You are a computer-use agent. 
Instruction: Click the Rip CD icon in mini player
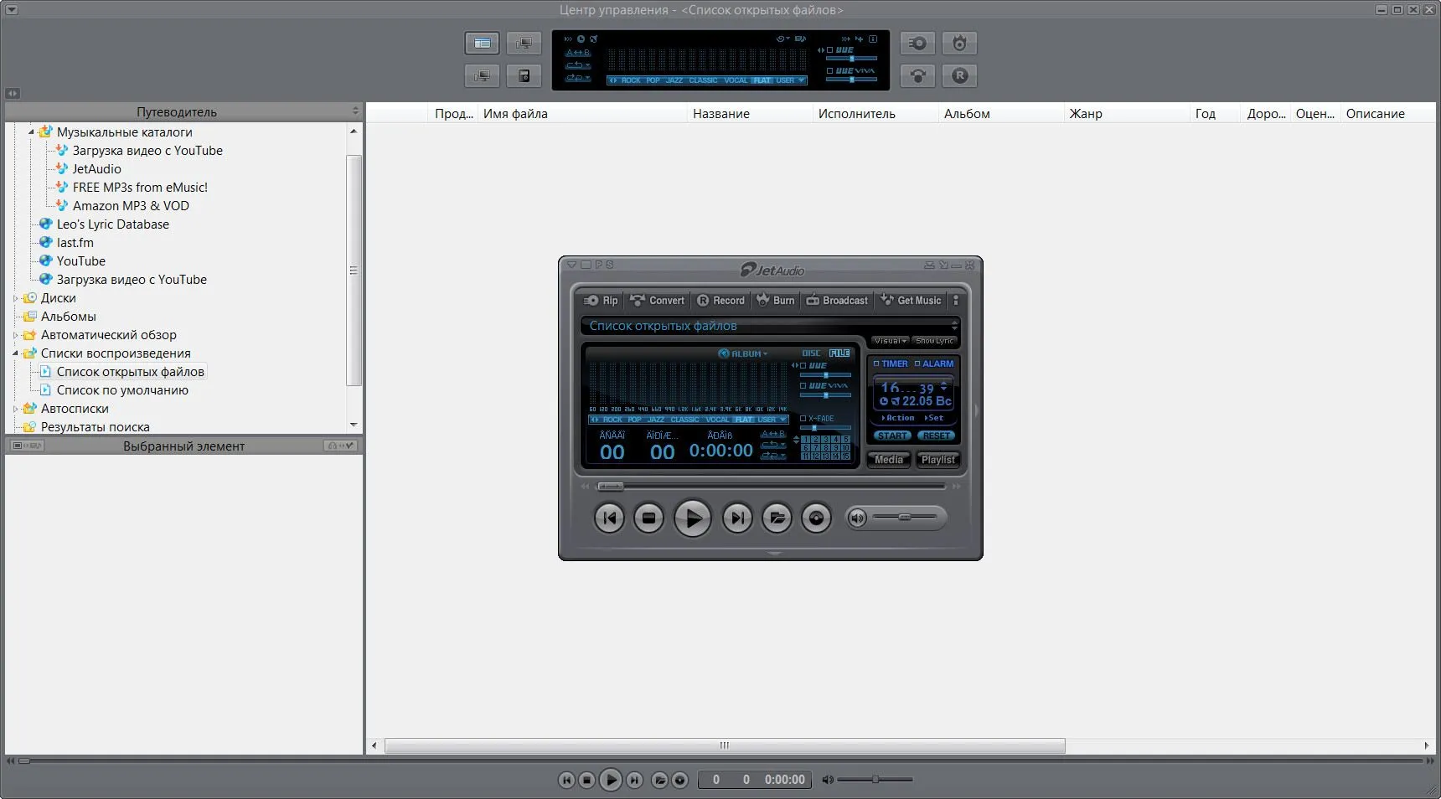coord(601,301)
